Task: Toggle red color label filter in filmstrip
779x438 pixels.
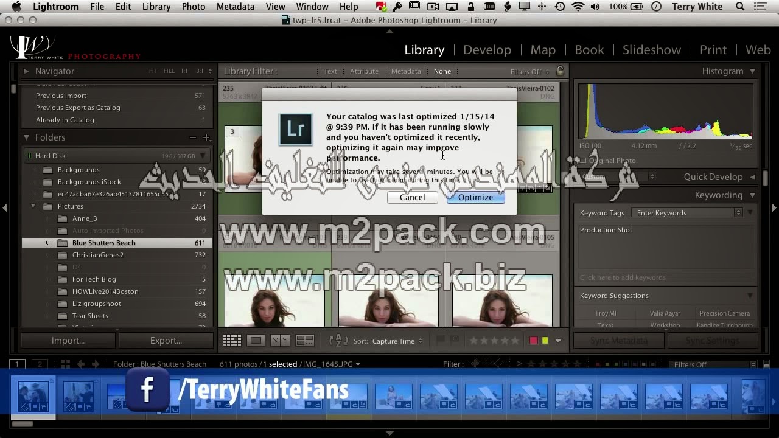Action: tap(598, 364)
